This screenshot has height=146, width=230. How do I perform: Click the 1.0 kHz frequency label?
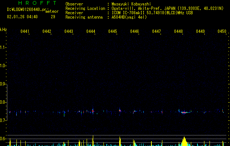[3, 66]
